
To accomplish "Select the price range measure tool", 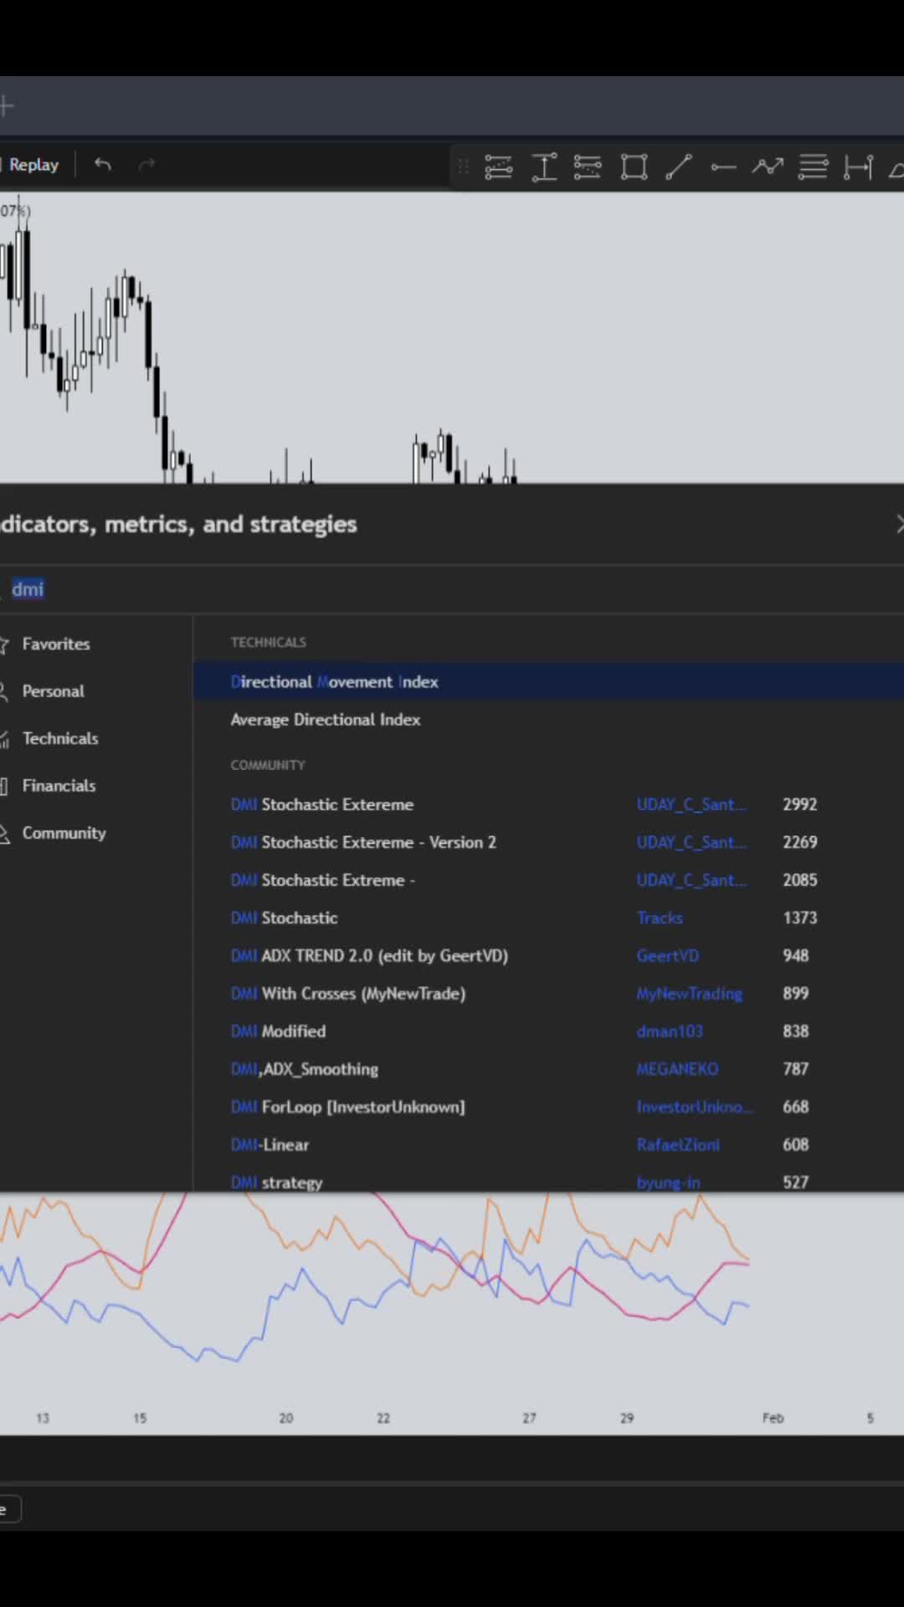I will 544,167.
